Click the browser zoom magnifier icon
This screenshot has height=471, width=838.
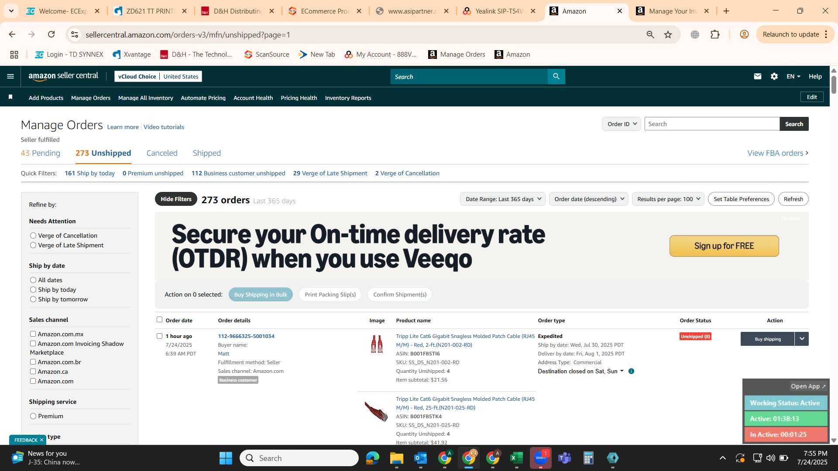coord(650,34)
